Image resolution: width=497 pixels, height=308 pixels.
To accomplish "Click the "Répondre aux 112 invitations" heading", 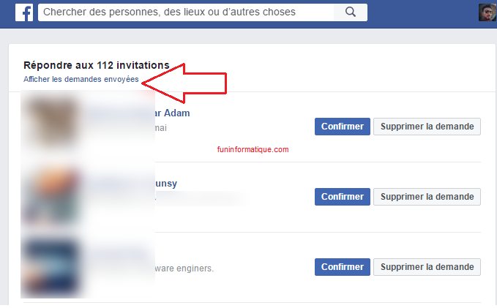I will click(x=96, y=65).
